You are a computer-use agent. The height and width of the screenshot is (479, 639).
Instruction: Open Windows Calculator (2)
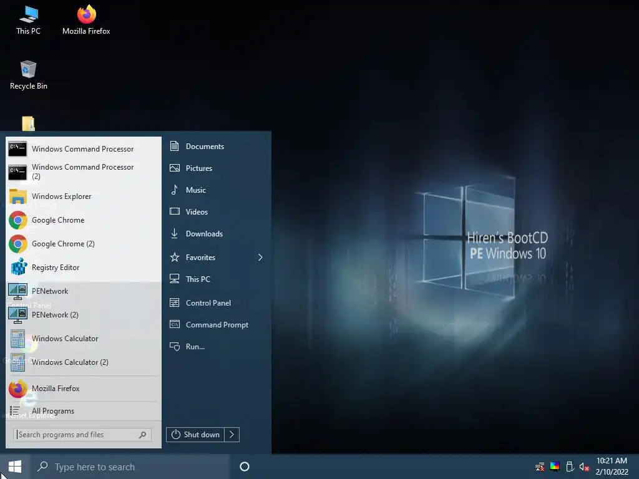(x=83, y=362)
